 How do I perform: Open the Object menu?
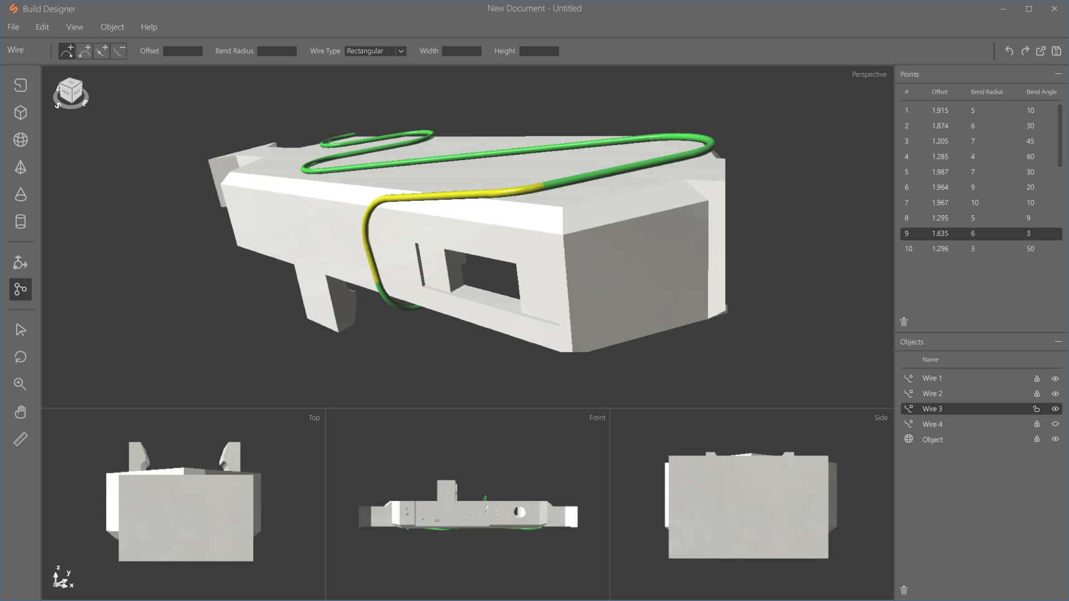click(112, 27)
